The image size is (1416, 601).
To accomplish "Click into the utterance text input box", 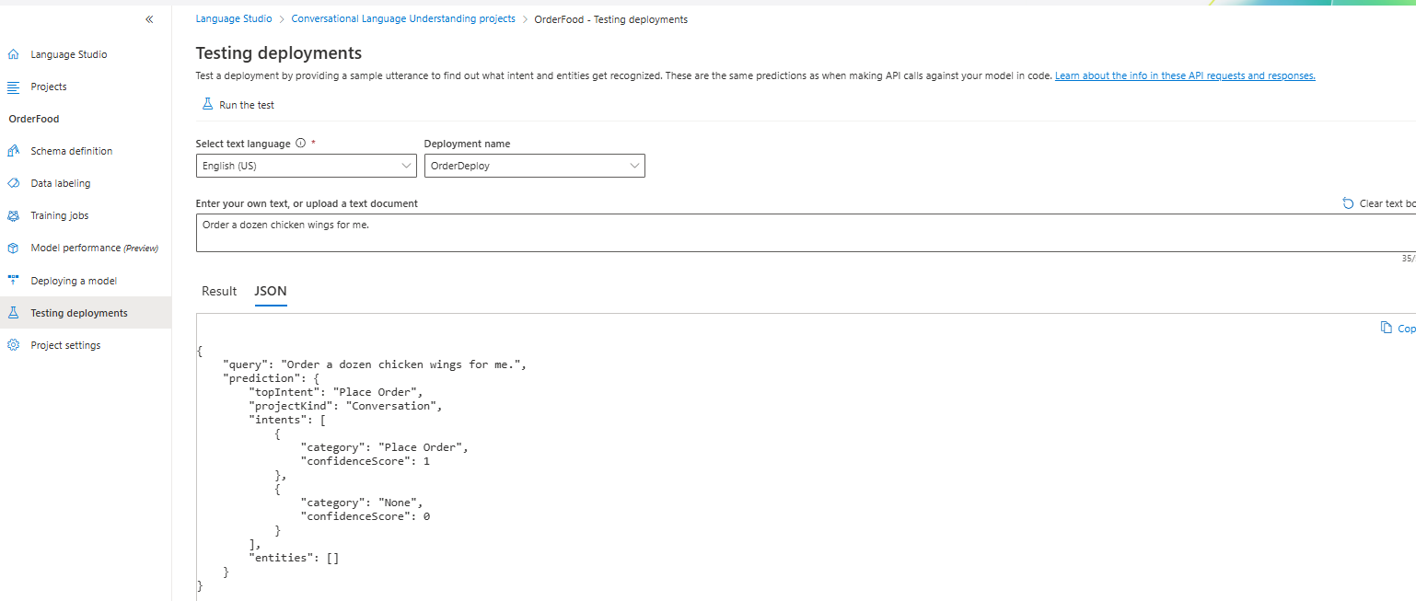I will pyautogui.click(x=806, y=233).
